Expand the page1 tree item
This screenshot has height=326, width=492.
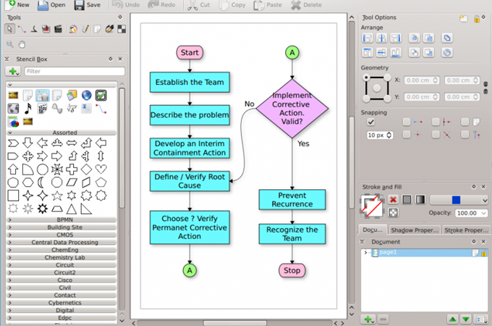367,253
